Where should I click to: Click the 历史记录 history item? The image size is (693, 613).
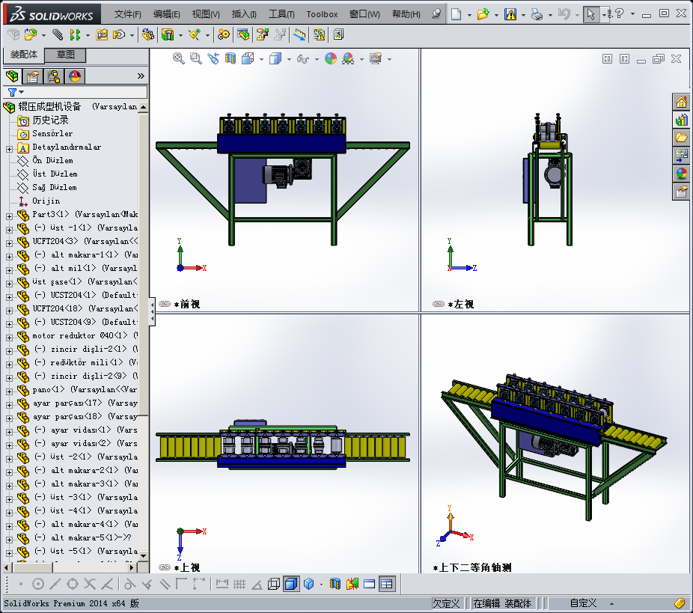tap(50, 120)
